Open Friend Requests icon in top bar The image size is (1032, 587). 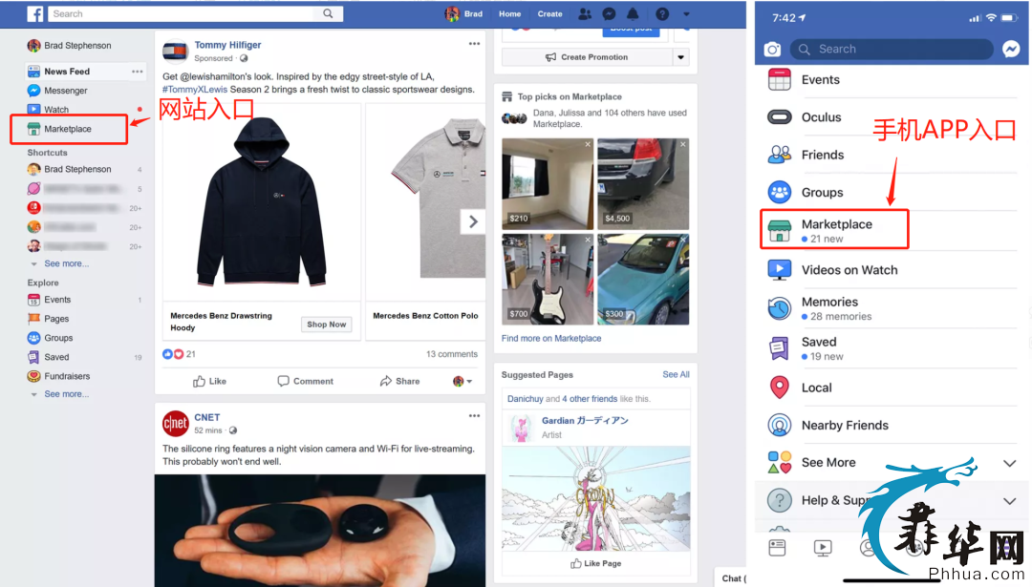point(585,13)
